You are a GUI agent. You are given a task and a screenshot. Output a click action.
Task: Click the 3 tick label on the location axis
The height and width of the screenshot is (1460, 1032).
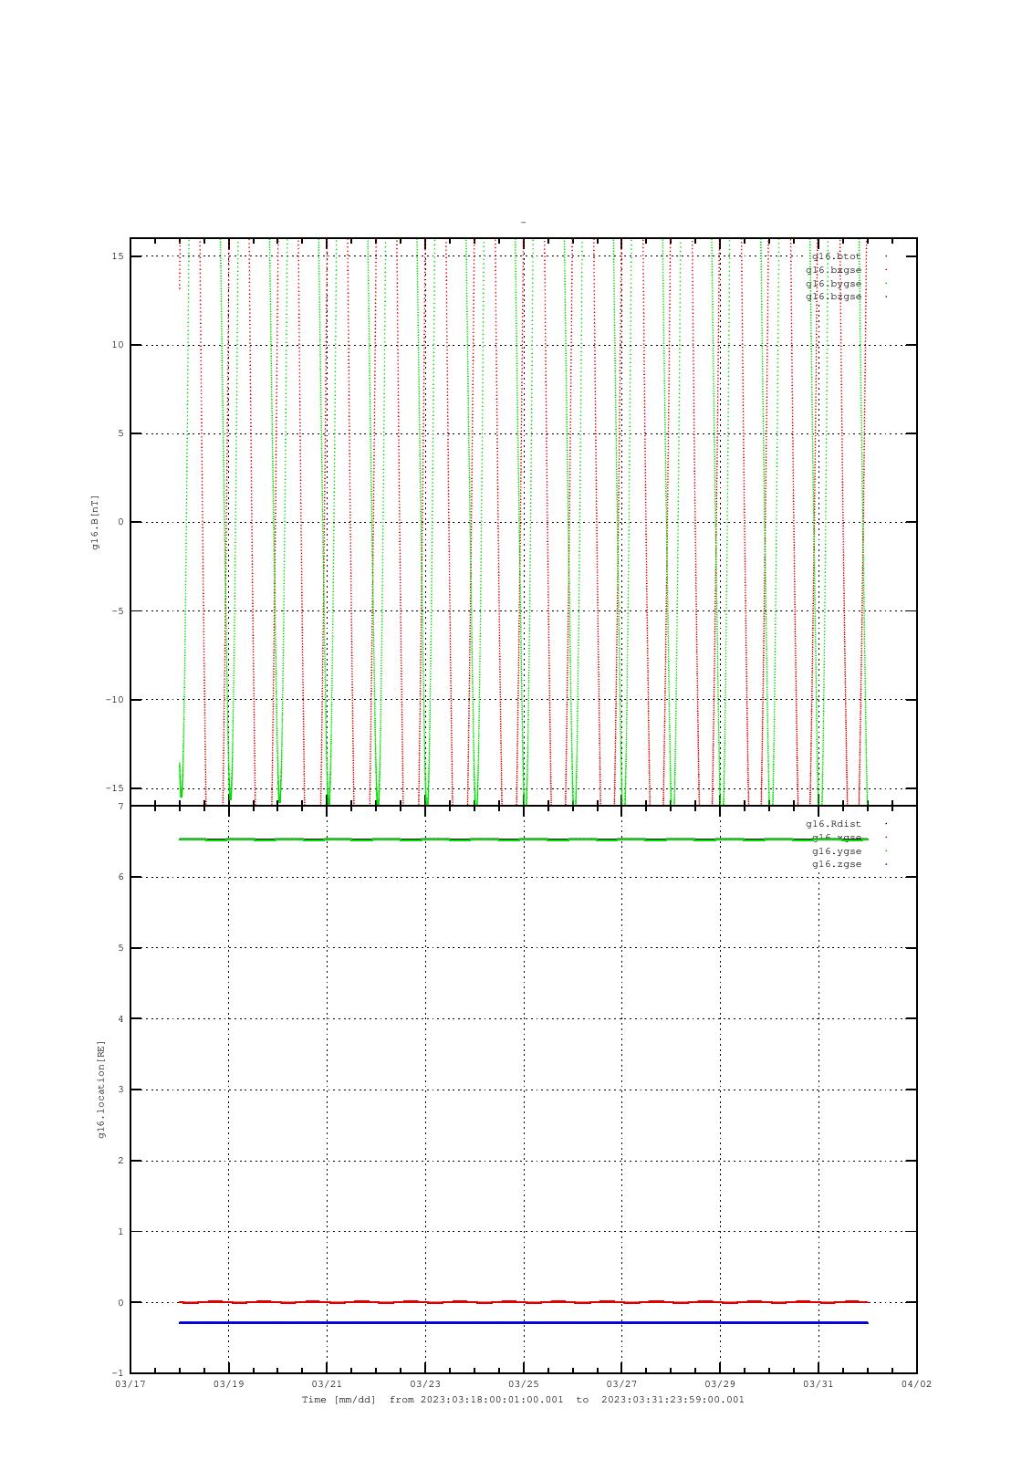[120, 1090]
